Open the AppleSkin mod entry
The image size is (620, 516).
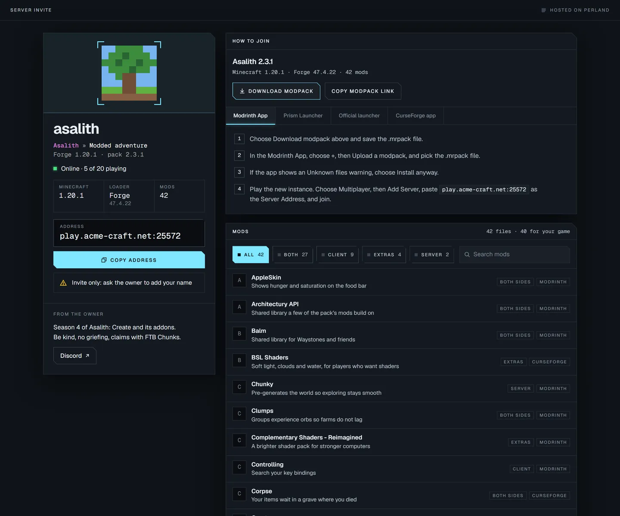tap(401, 282)
